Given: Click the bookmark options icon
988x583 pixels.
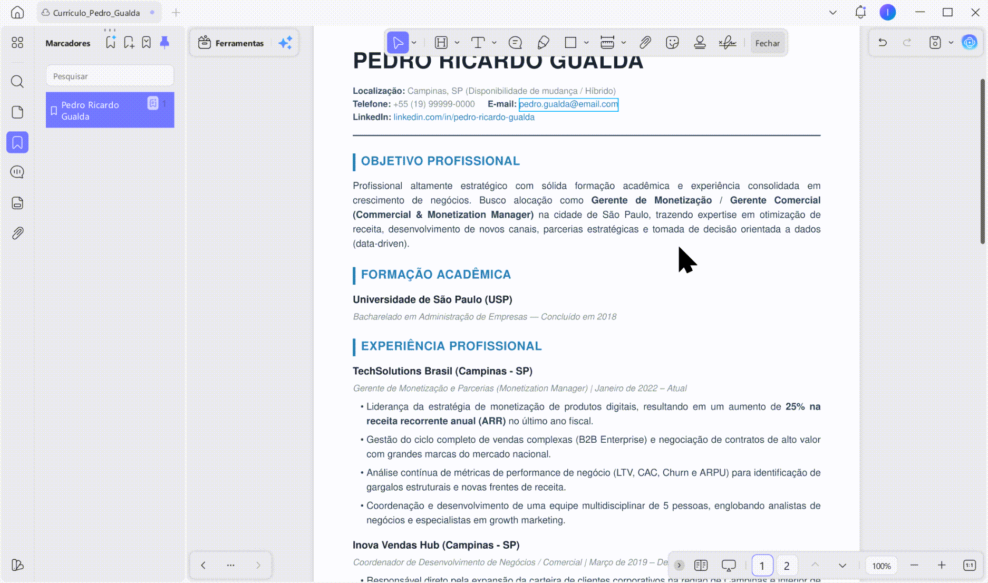Looking at the screenshot, I should coord(147,43).
